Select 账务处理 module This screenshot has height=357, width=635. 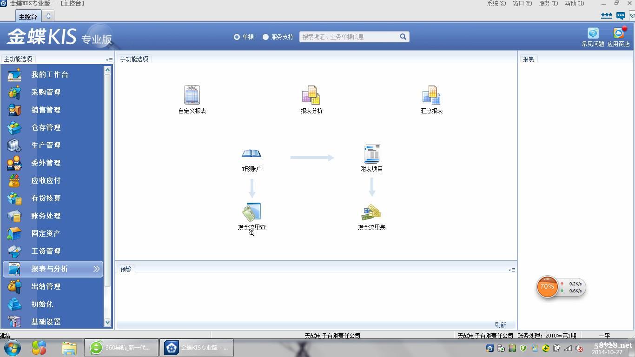pos(46,216)
